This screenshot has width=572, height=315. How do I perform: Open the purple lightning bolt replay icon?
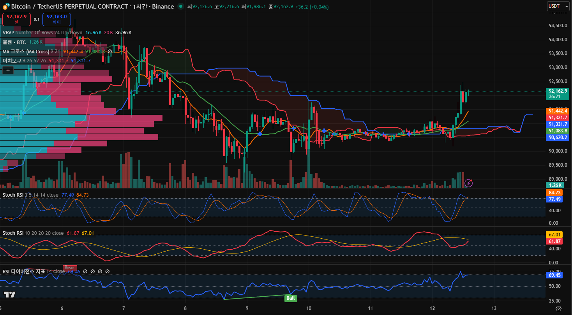click(x=469, y=183)
